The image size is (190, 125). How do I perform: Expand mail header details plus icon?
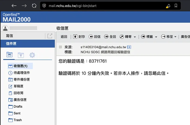[x=60, y=47]
